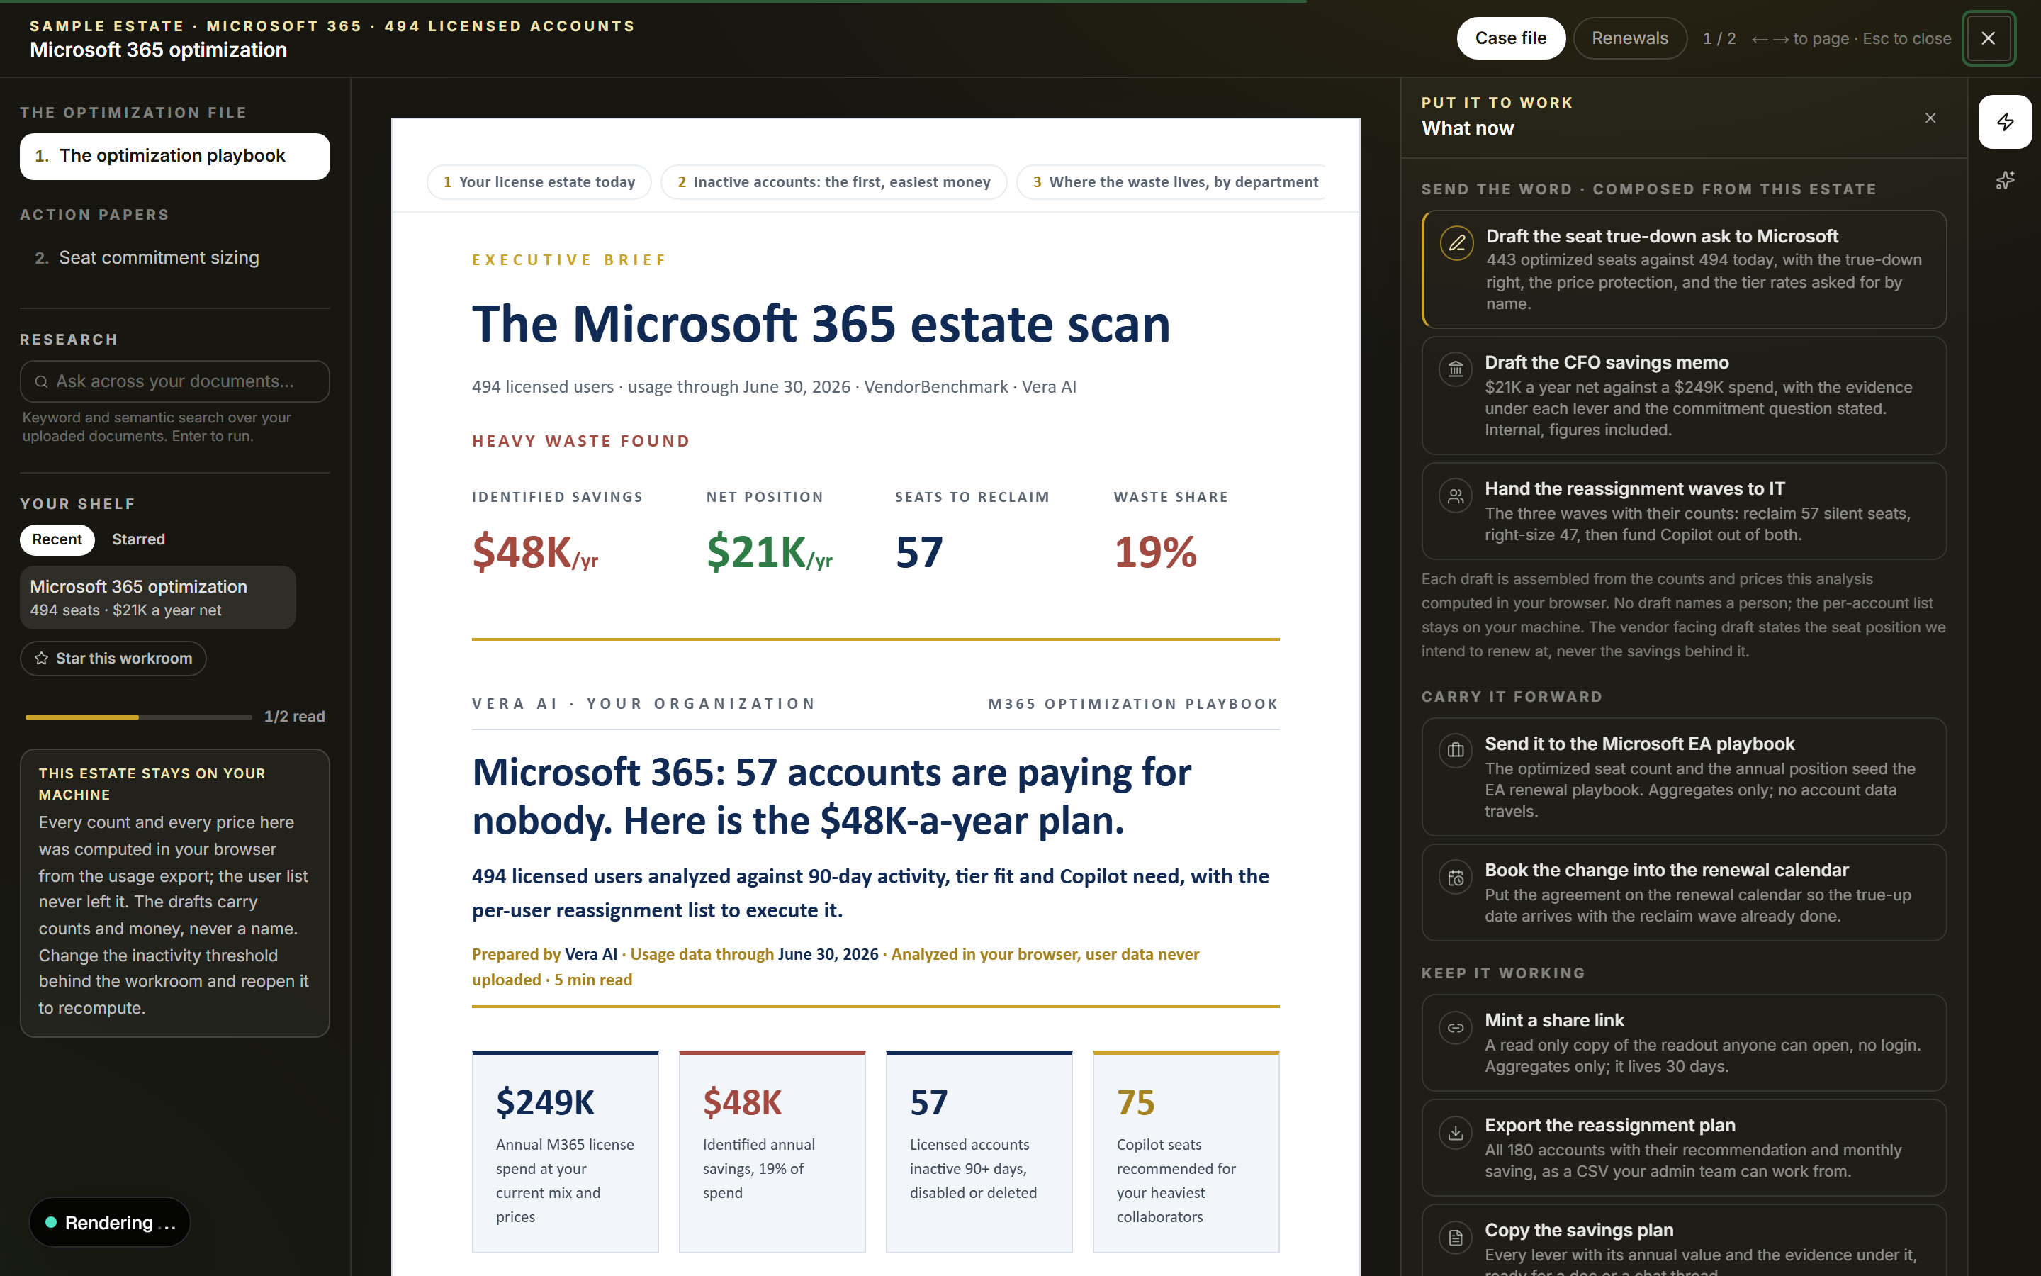The height and width of the screenshot is (1276, 2041).
Task: Click link icon beside Mint a share link
Action: [x=1456, y=1028]
